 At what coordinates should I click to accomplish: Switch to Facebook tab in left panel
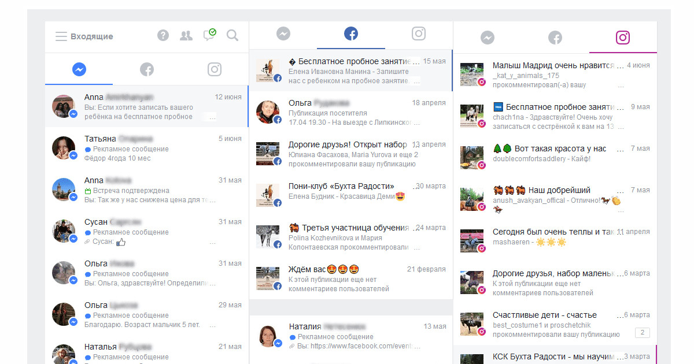coord(147,69)
